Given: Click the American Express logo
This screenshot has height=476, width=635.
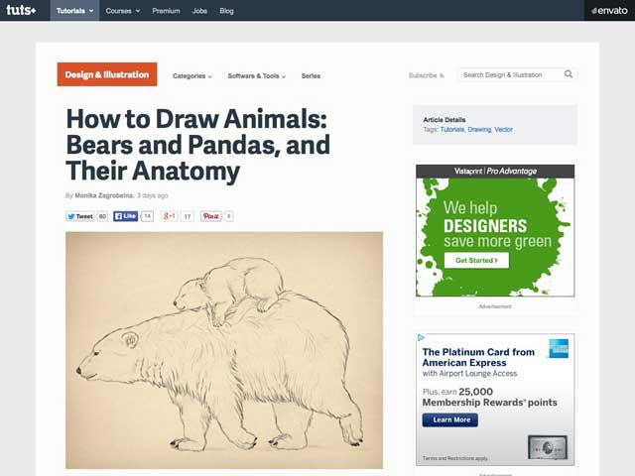Looking at the screenshot, I should coord(559,348).
